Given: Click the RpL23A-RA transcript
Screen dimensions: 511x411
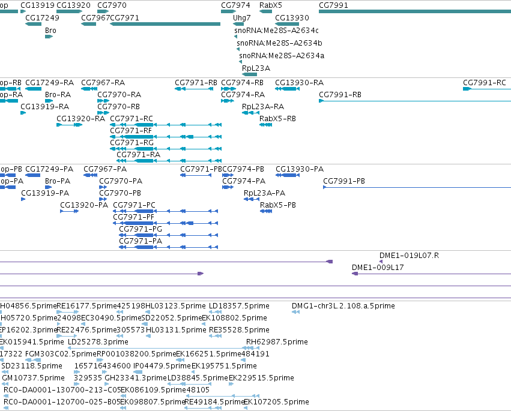Looking at the screenshot, I should coord(250,113).
